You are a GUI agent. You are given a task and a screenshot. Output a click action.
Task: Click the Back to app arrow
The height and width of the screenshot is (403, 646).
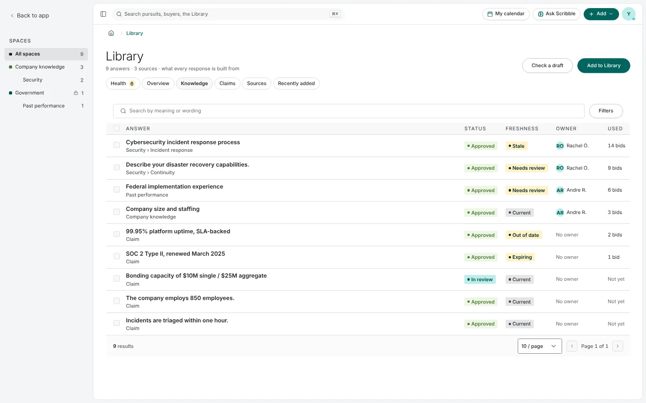click(12, 16)
